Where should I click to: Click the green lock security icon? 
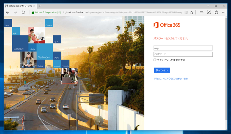[x=33, y=12]
